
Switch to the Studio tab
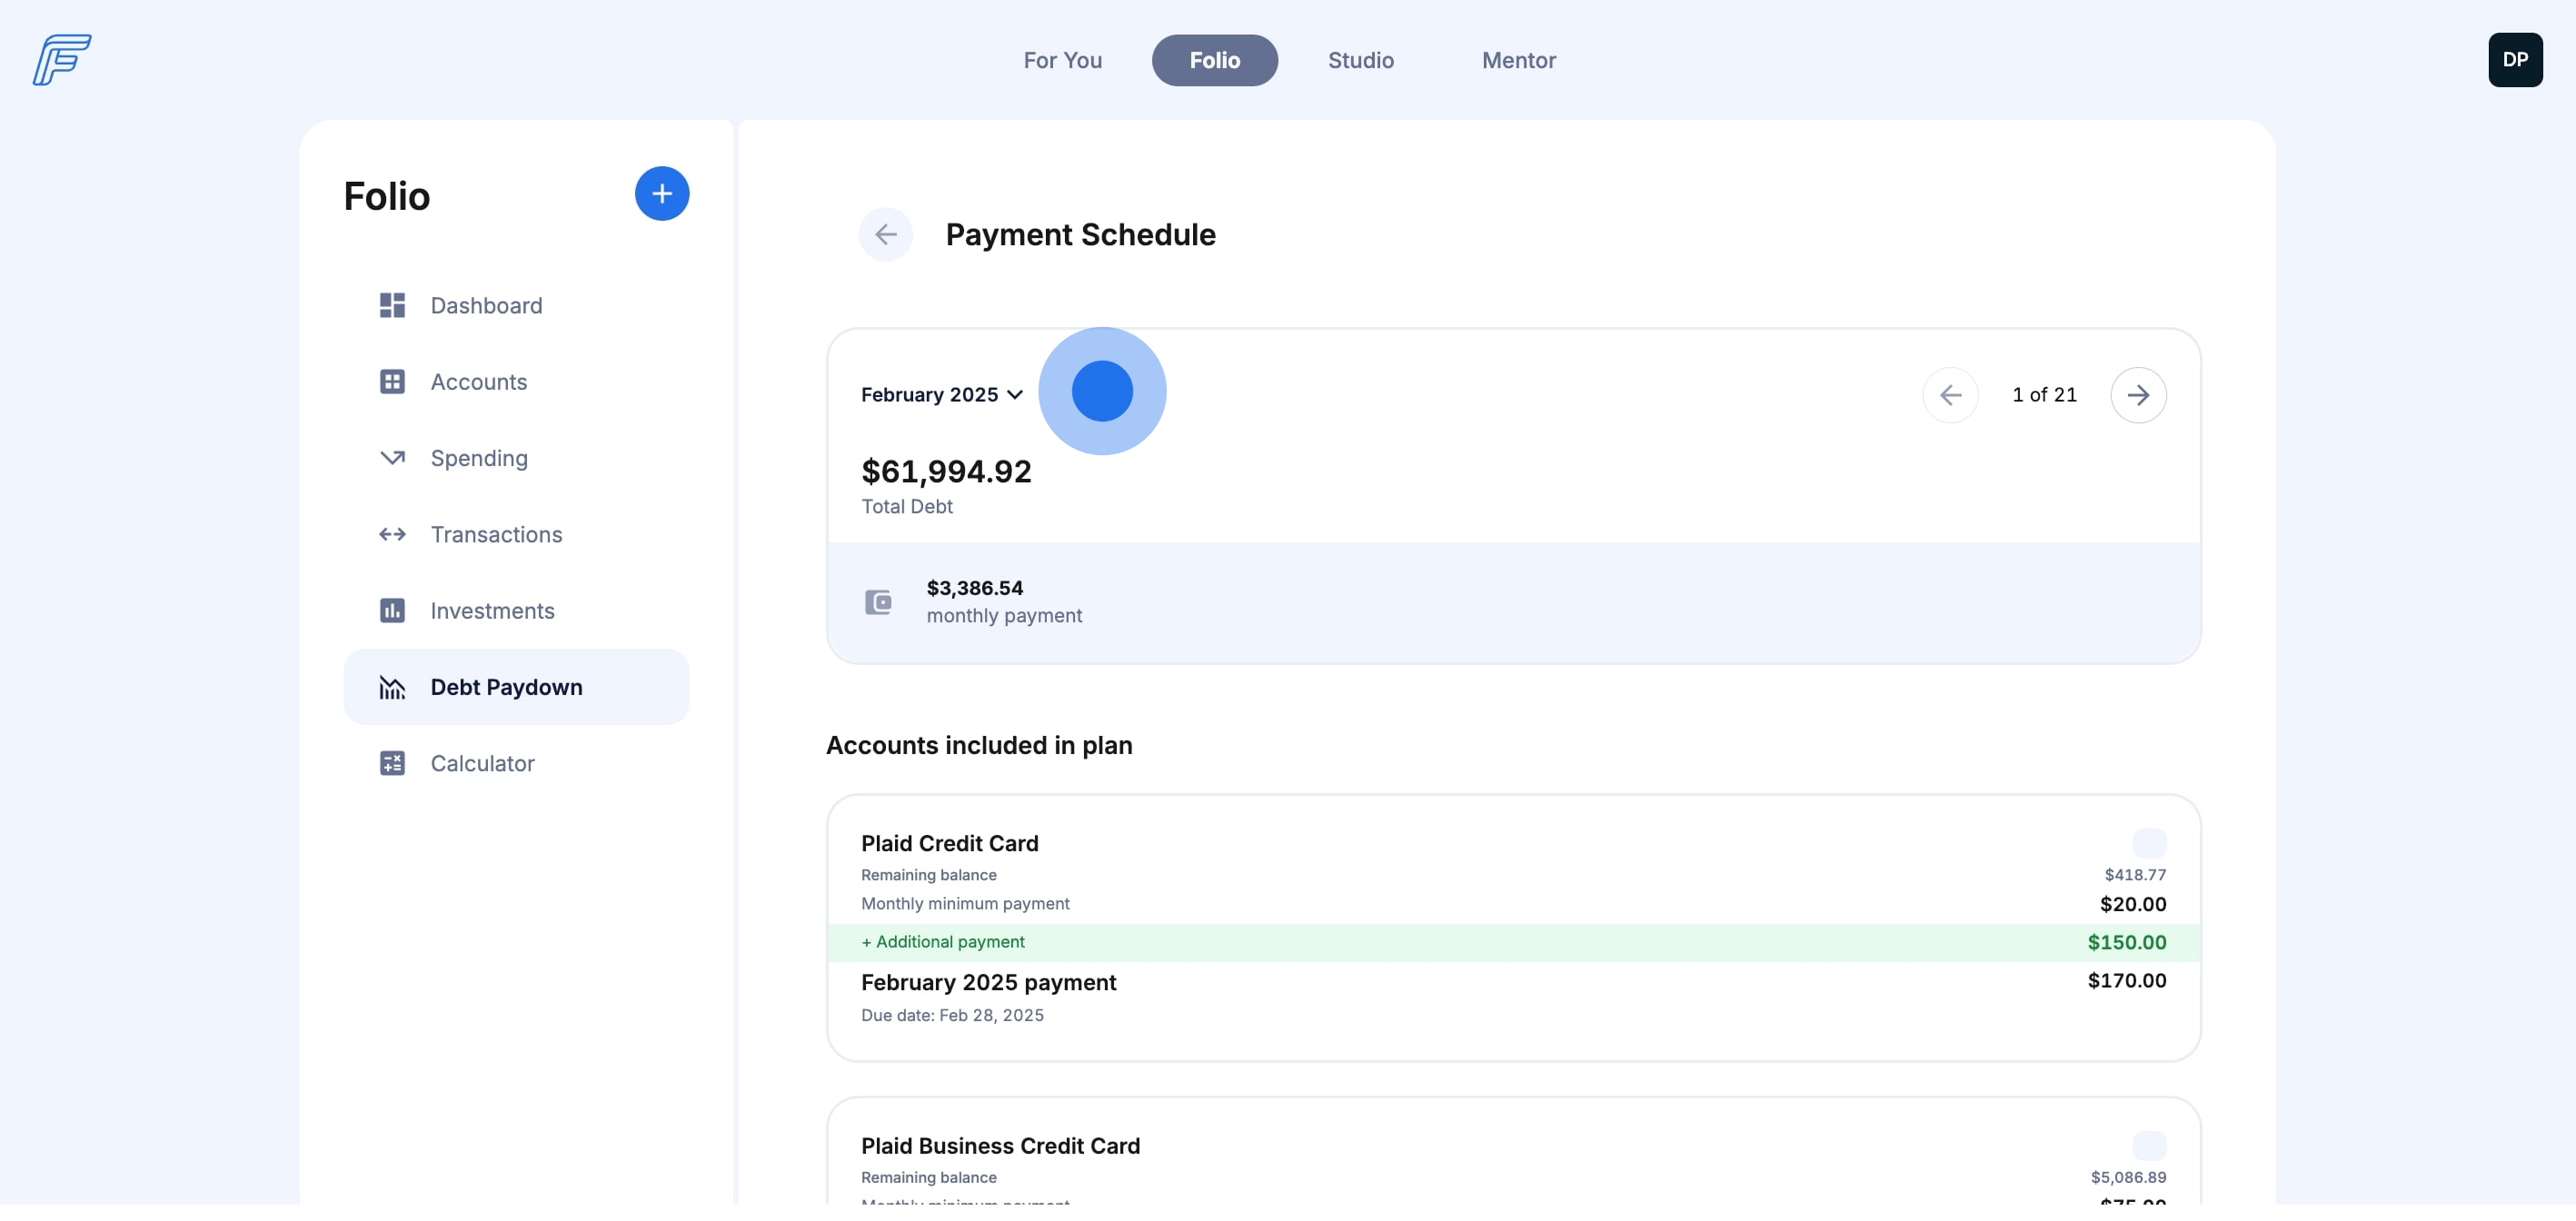click(1360, 61)
